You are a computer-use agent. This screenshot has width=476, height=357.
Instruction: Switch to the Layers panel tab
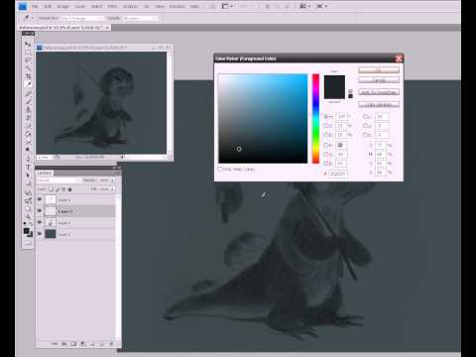point(45,173)
